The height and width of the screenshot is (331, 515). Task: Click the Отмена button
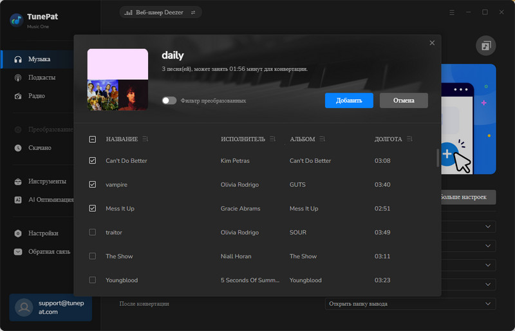(404, 100)
